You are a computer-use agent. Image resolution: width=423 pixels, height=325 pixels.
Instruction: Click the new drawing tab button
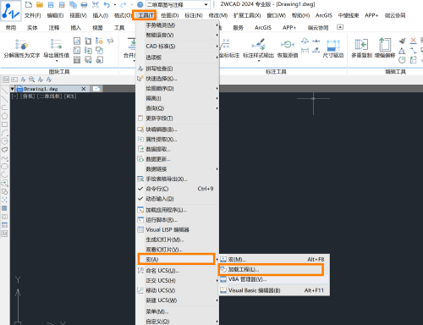tap(96, 89)
